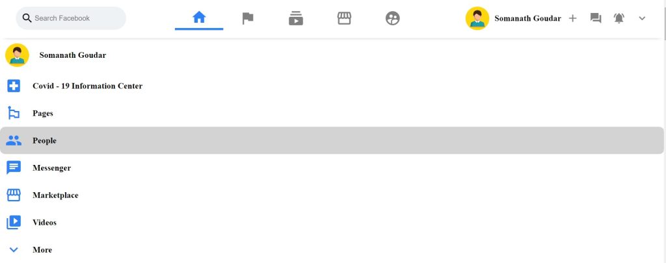Click the magnifying glass search icon

(27, 18)
